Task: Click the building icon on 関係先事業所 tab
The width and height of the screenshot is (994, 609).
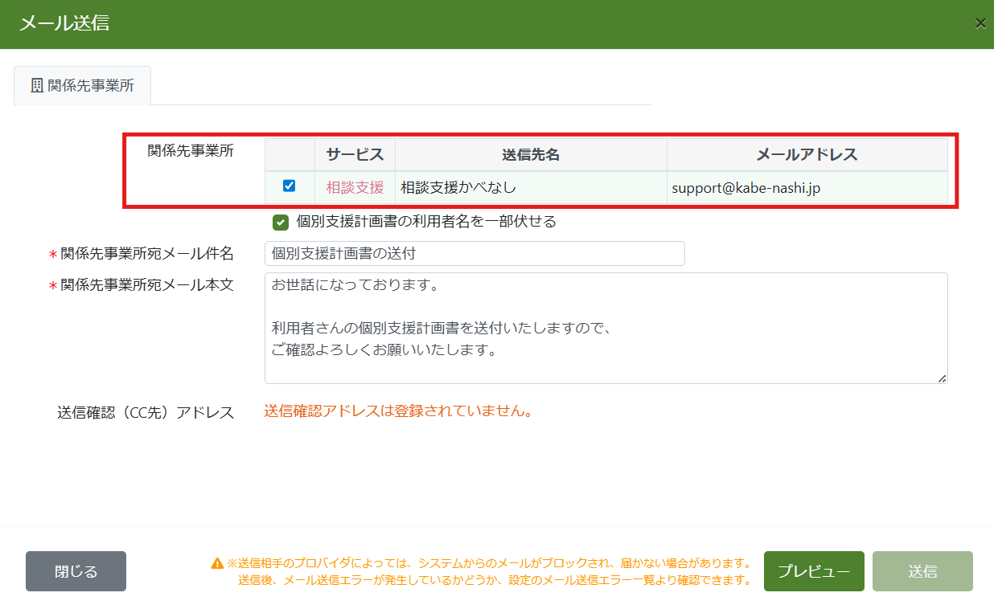Action: coord(37,85)
